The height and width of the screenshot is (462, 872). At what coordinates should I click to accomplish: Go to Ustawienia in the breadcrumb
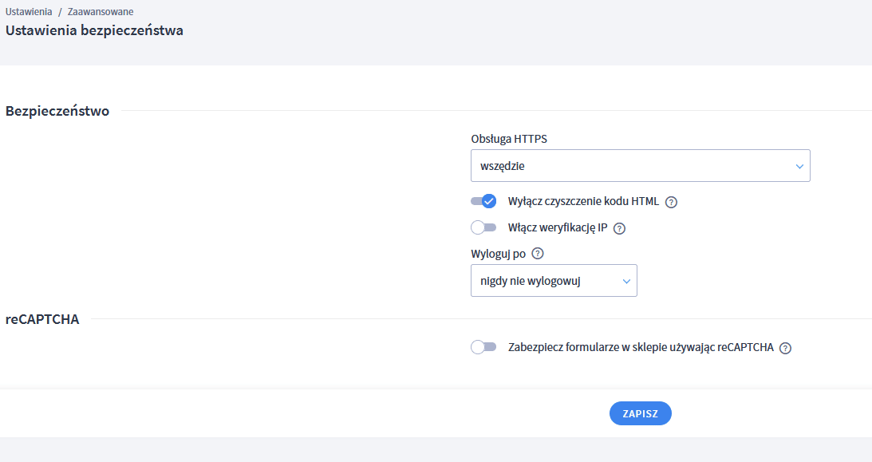click(29, 12)
